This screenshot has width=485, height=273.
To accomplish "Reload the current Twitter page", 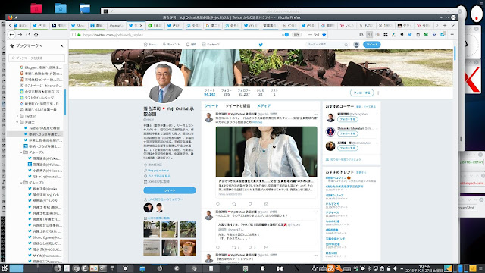I will pos(28,35).
